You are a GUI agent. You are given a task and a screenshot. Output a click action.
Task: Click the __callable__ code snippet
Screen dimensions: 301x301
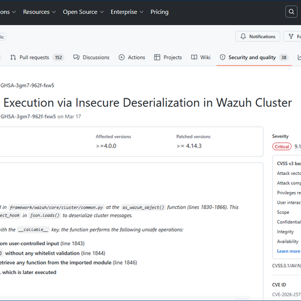point(33,230)
